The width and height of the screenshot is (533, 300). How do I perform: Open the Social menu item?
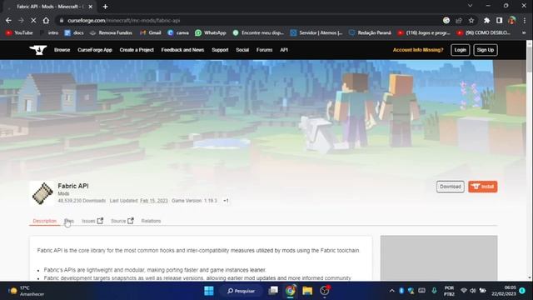coord(242,50)
